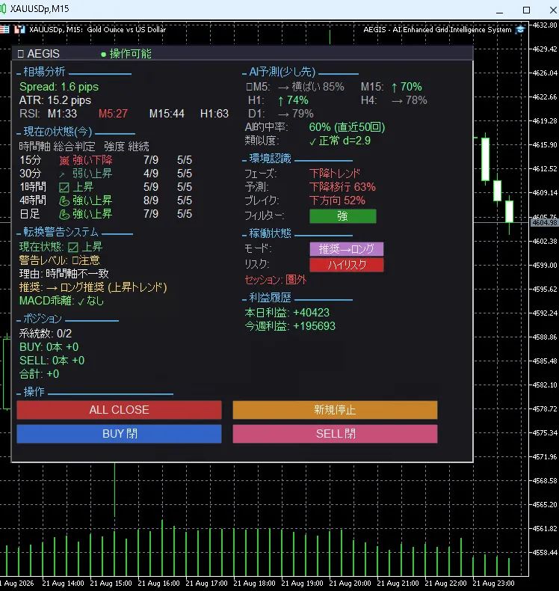The height and width of the screenshot is (591, 559).
Task: Click the AEGIS panel collapse box icon
Action: 21,54
